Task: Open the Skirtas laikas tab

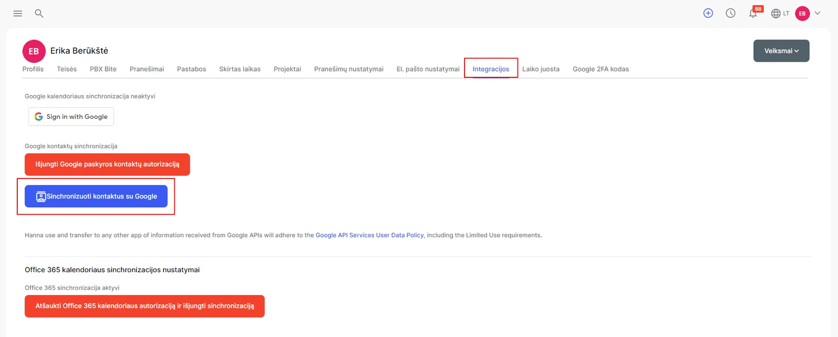Action: (x=240, y=69)
